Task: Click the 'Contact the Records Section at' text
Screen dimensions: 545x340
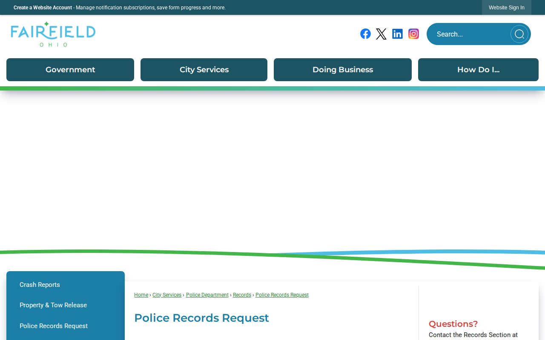Action: click(x=473, y=335)
